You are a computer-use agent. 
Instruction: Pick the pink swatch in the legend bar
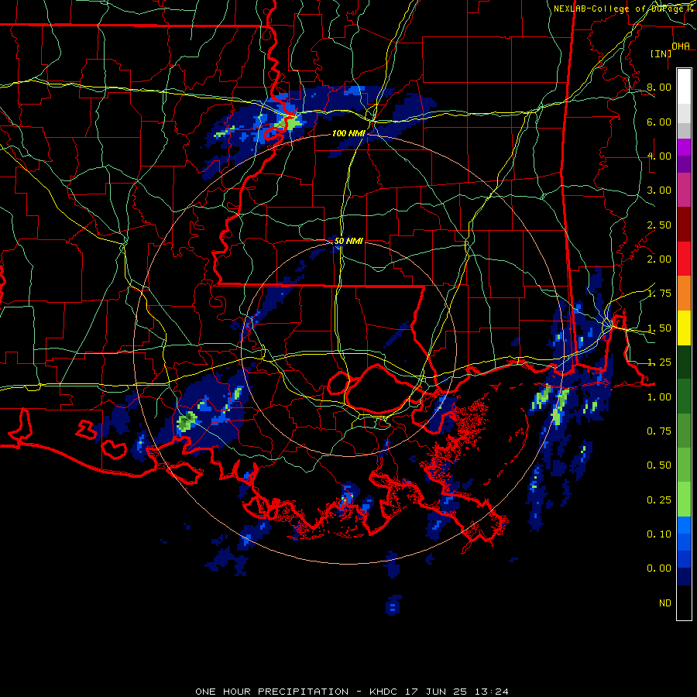[684, 191]
